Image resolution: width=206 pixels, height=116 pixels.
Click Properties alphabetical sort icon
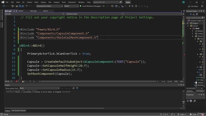pyautogui.click(x=191, y=101)
